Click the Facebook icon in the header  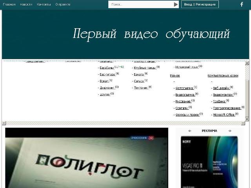coord(242,4)
